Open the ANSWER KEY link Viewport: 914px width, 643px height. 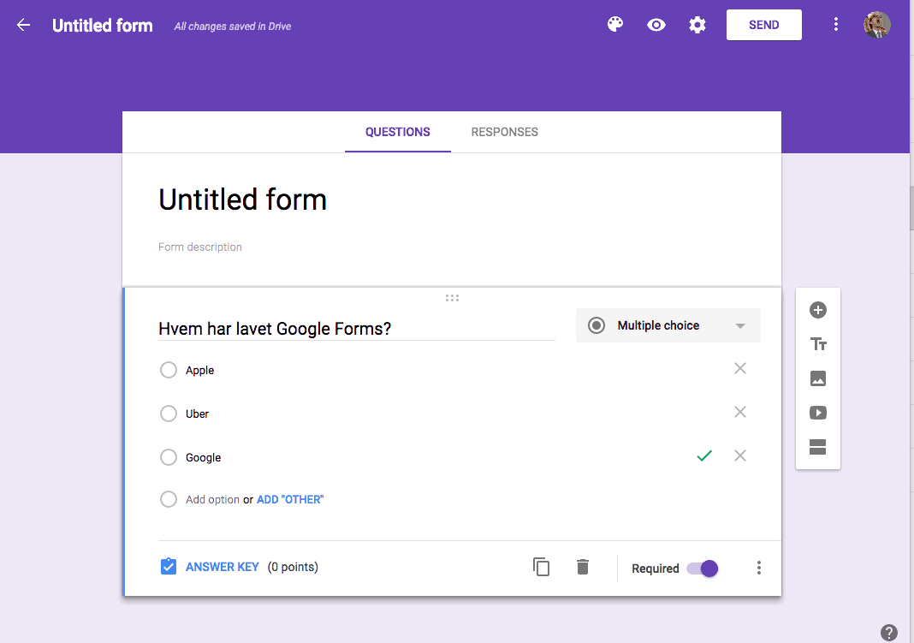click(x=223, y=567)
